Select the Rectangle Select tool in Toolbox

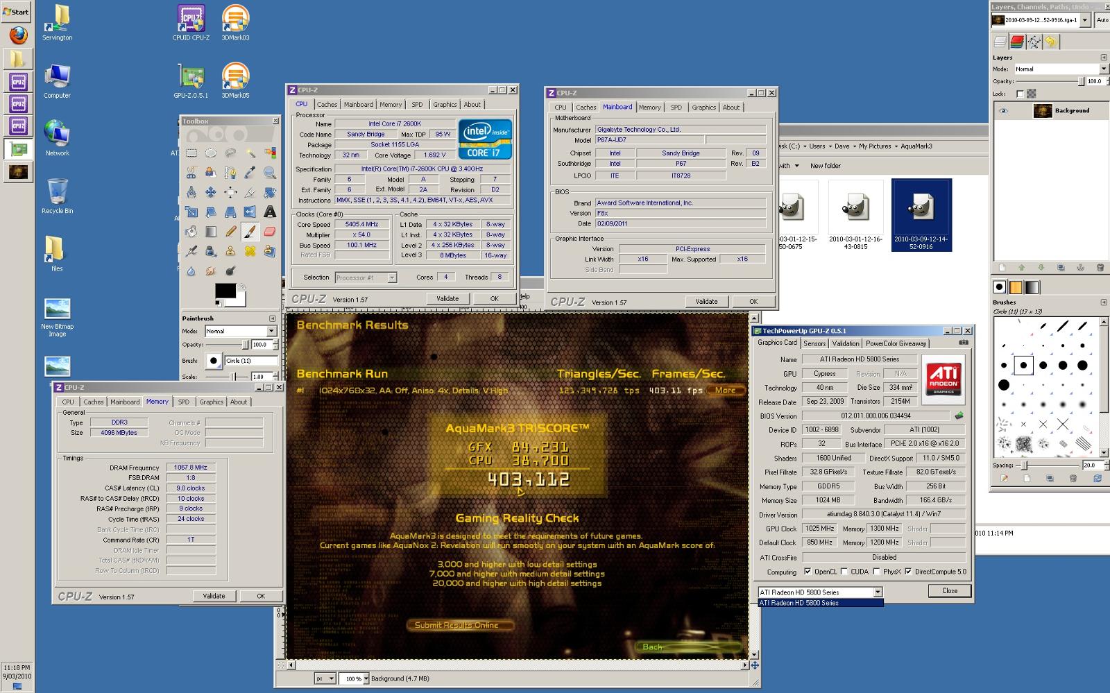[191, 153]
